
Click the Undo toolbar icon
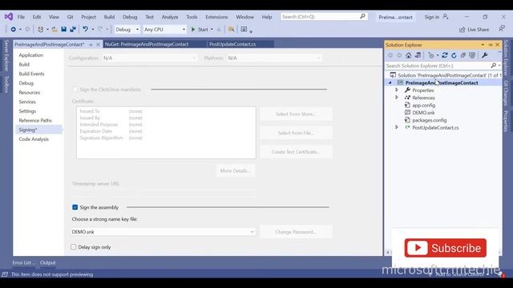[86, 30]
